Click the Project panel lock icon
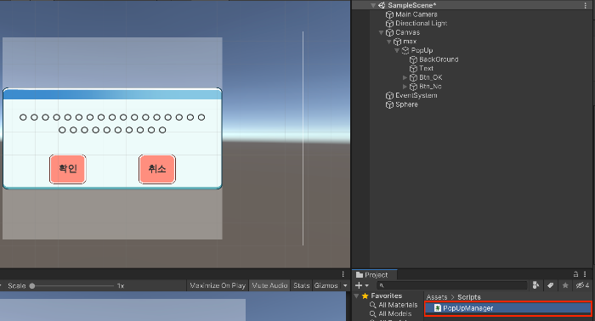The image size is (595, 321). coord(575,274)
